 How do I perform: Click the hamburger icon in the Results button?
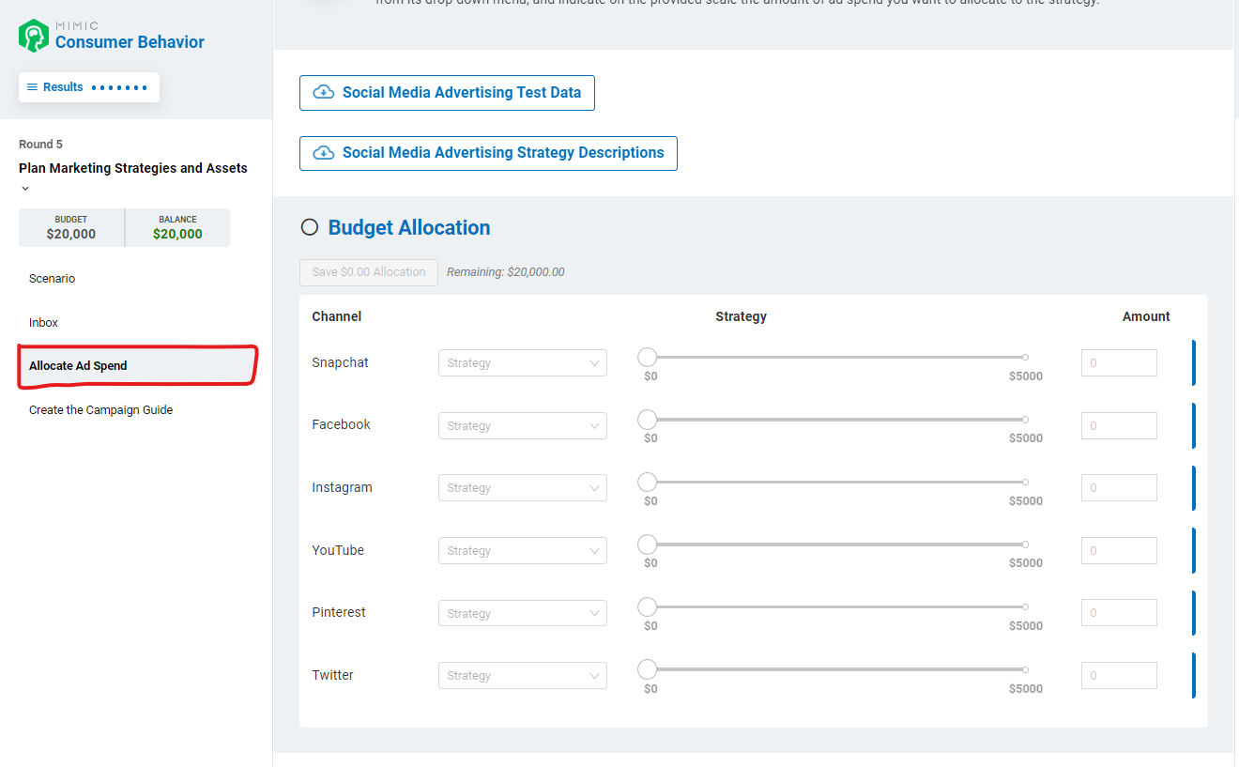coord(32,87)
